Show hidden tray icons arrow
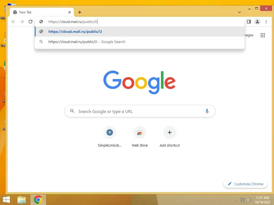This screenshot has height=205, width=274. point(236,200)
